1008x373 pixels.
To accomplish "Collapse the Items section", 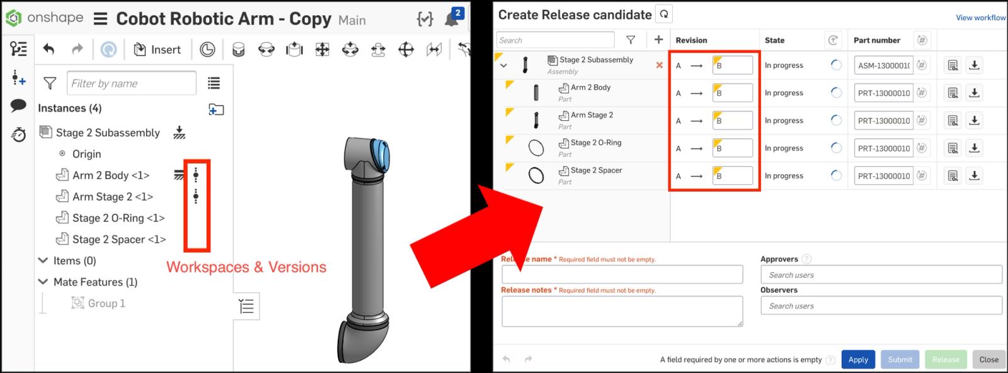I will coord(43,260).
